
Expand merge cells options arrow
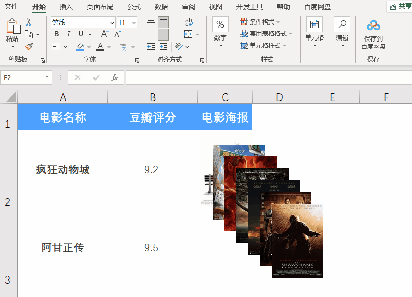pyautogui.click(x=198, y=34)
